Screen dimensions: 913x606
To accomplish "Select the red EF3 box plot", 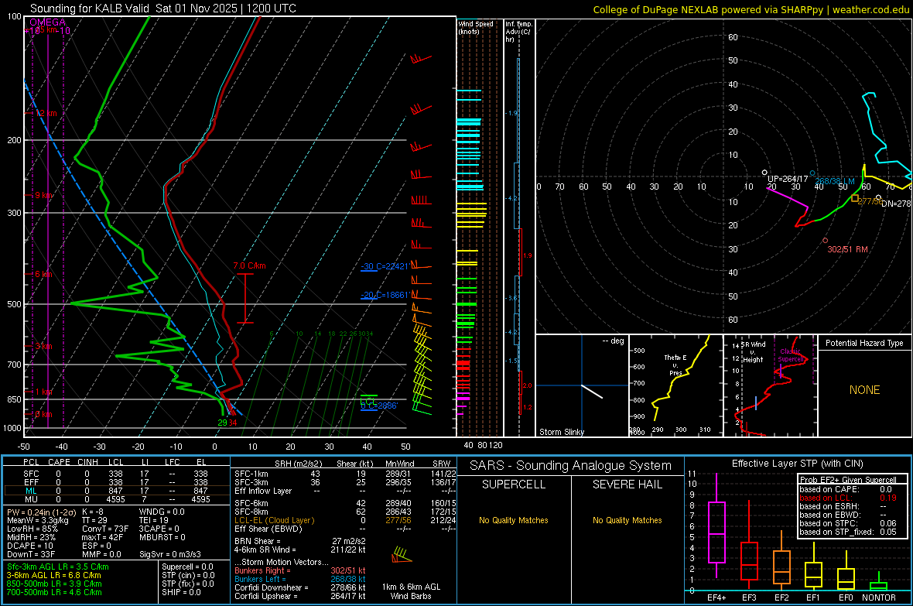I will [749, 543].
